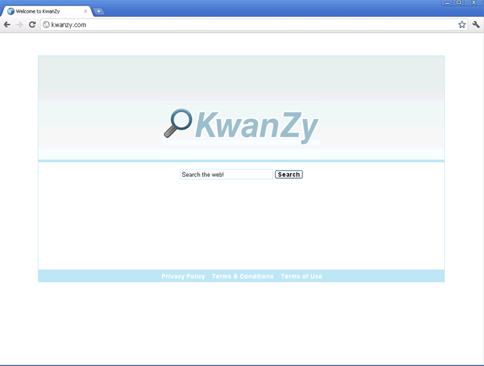Open the wrench settings menu
The height and width of the screenshot is (366, 484).
[x=476, y=25]
